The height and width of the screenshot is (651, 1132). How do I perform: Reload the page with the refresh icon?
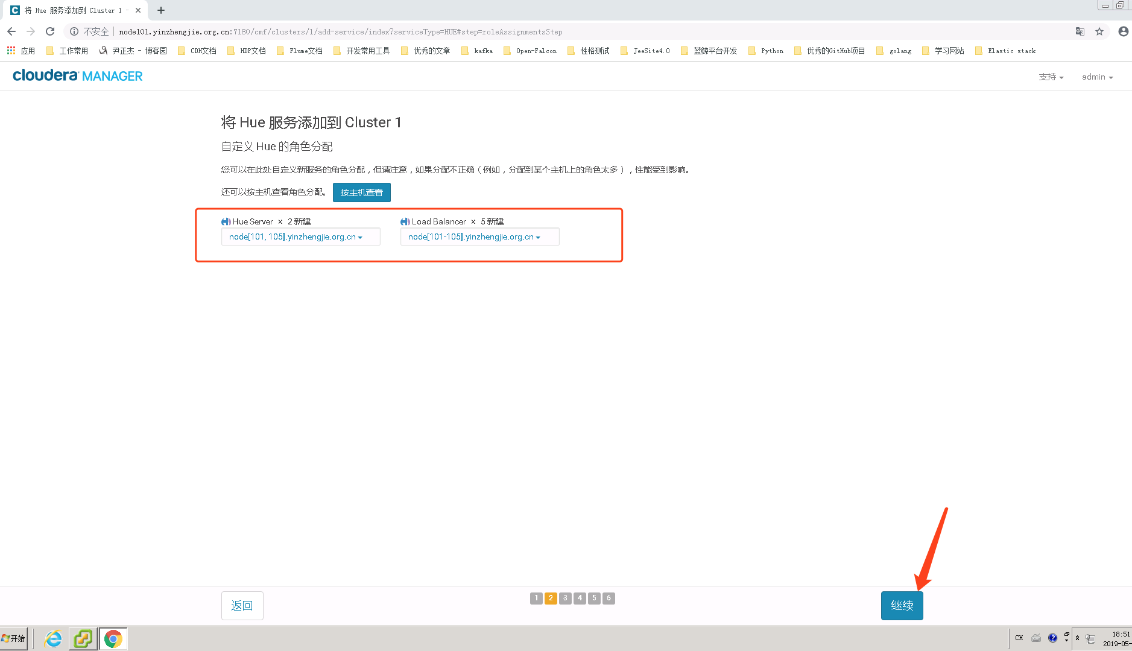point(50,31)
